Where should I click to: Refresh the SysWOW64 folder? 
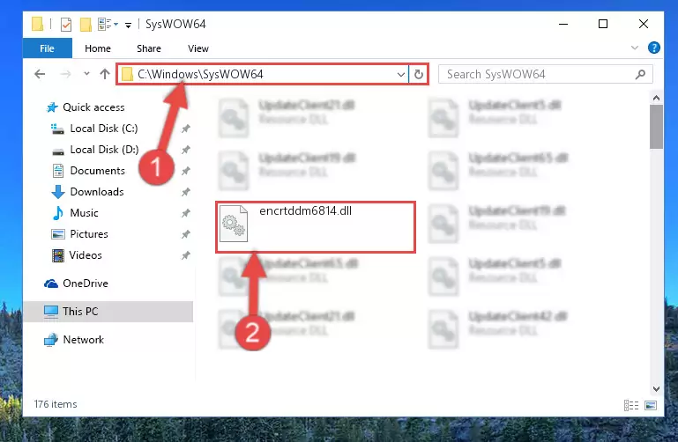pos(418,74)
